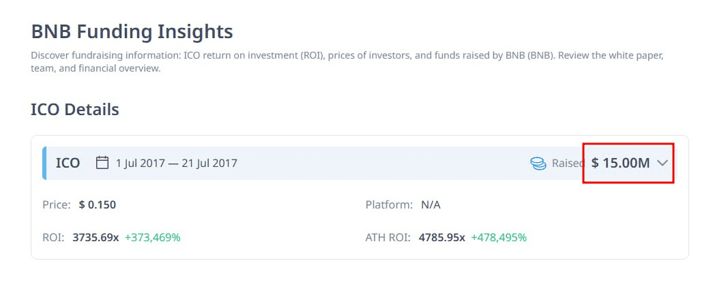Screen dimensions: 713x293
Task: Click the ICO label in the header row
Action: tap(68, 163)
